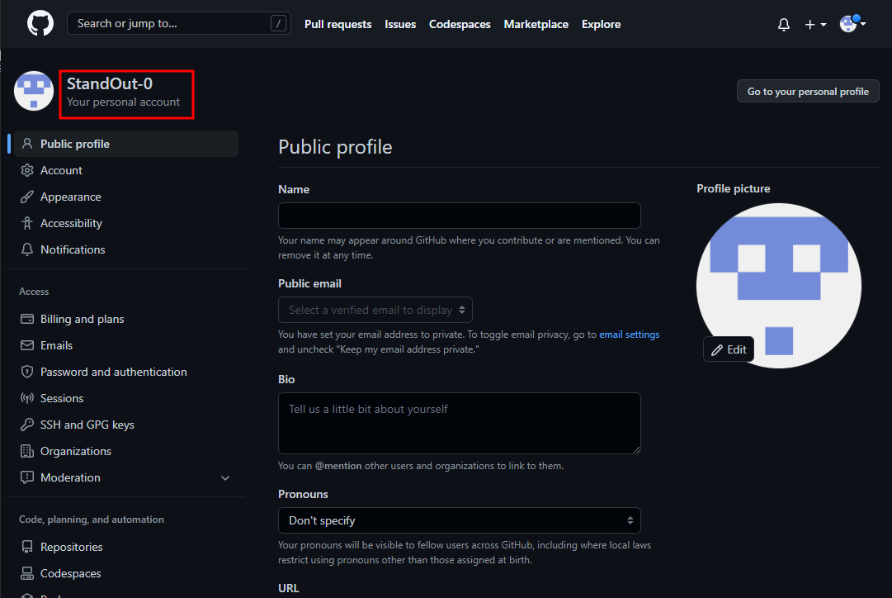Open Codespaces in top navigation
This screenshot has height=598, width=892.
click(x=460, y=25)
